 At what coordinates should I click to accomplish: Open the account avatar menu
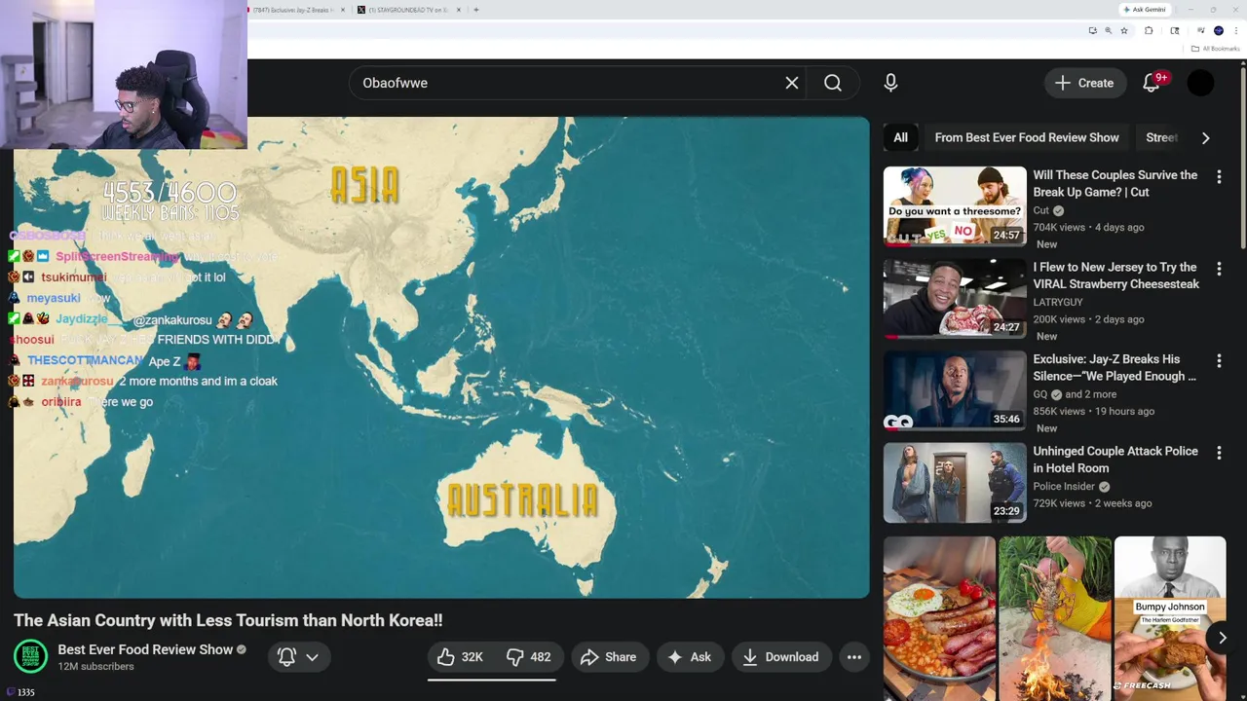click(1201, 83)
